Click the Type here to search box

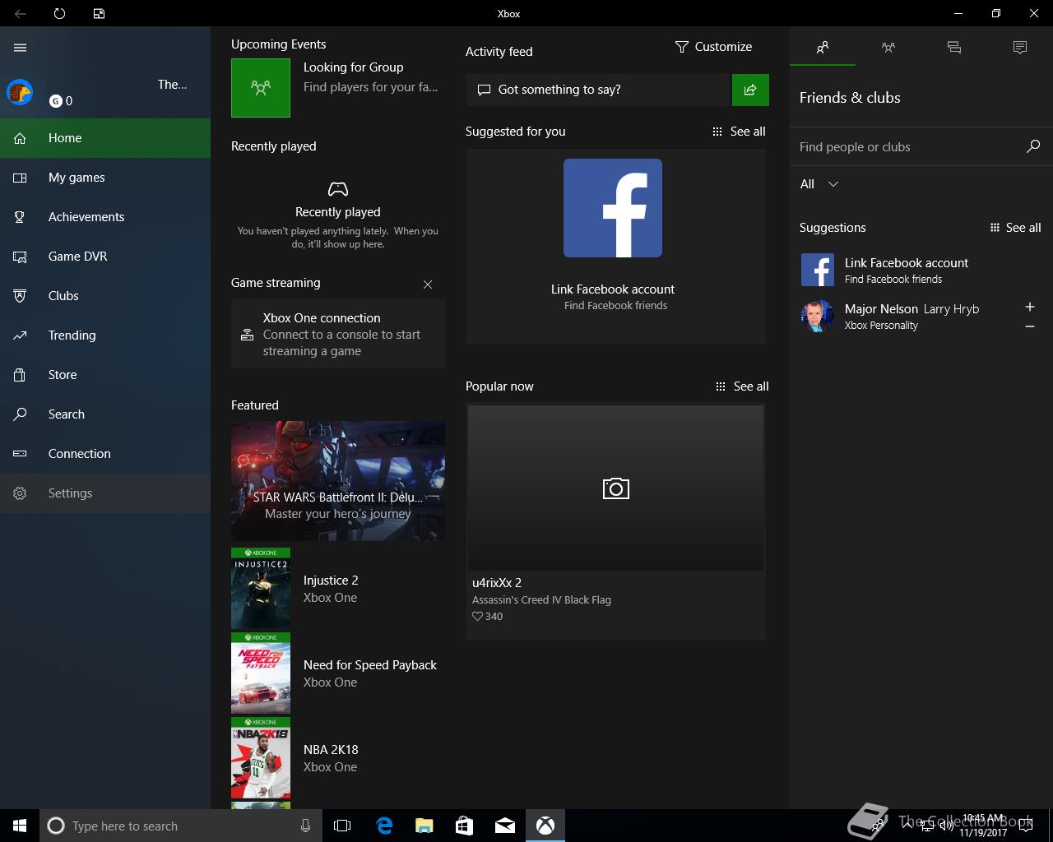point(179,826)
